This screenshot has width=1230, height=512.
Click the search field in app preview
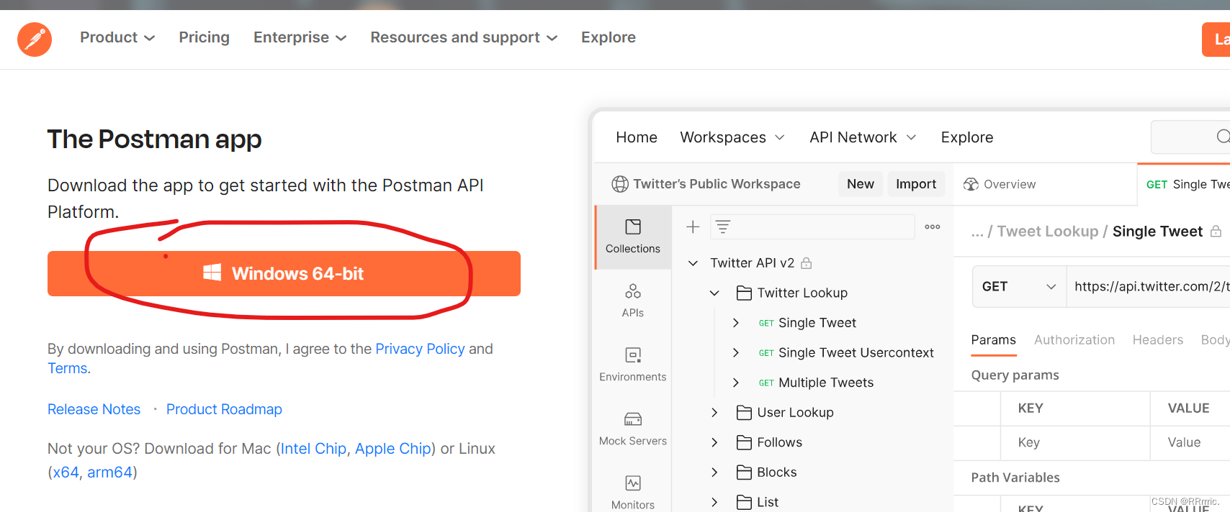point(1190,137)
